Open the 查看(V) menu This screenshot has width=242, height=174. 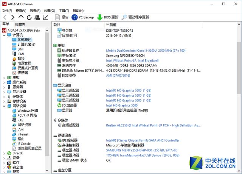(x=21, y=11)
